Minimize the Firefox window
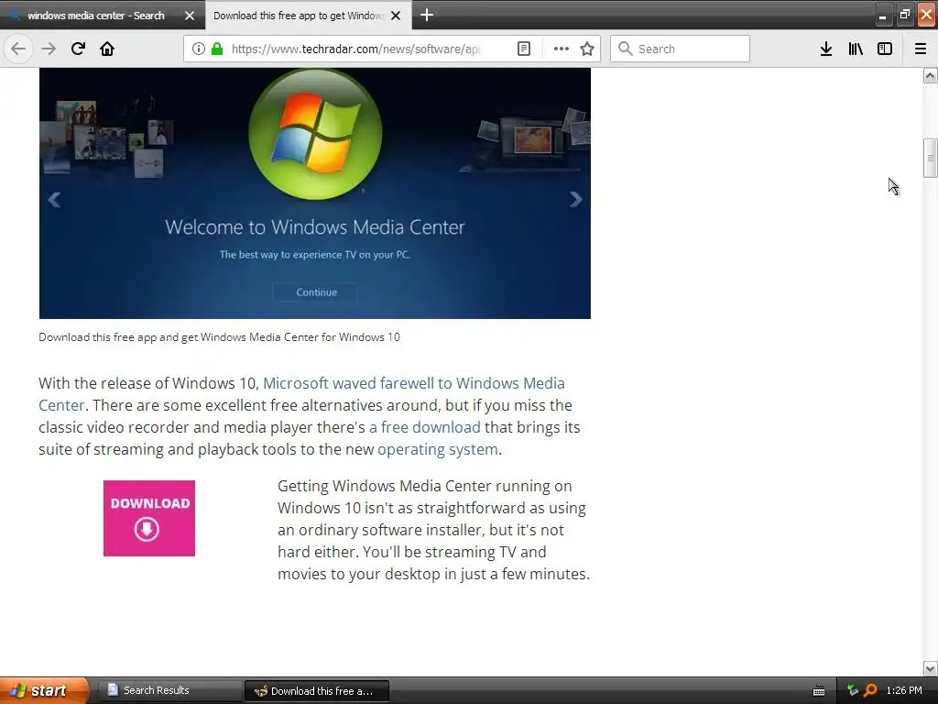Viewport: 938px width, 704px height. (882, 16)
